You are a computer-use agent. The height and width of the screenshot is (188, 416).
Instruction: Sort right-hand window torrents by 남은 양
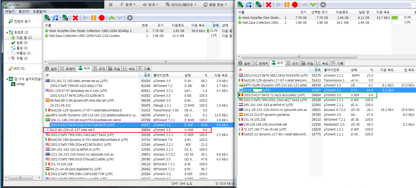(x=361, y=12)
